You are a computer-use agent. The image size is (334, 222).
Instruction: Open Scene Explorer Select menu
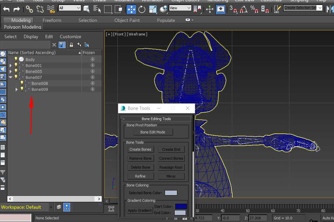[x=10, y=37]
